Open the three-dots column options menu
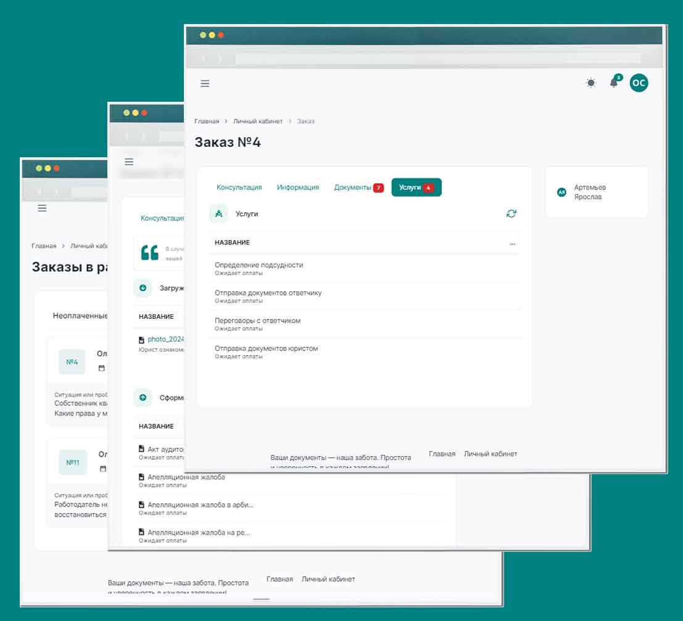The width and height of the screenshot is (683, 621). [x=512, y=244]
